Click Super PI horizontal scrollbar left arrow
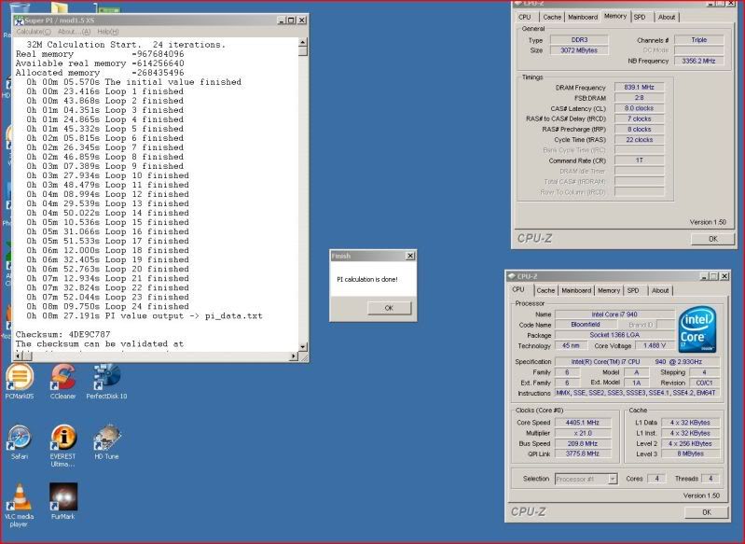The height and width of the screenshot is (544, 745). tap(19, 356)
